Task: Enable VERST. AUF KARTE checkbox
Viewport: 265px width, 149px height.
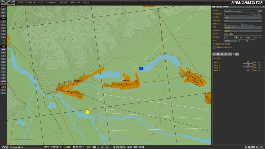Action: (x=214, y=44)
